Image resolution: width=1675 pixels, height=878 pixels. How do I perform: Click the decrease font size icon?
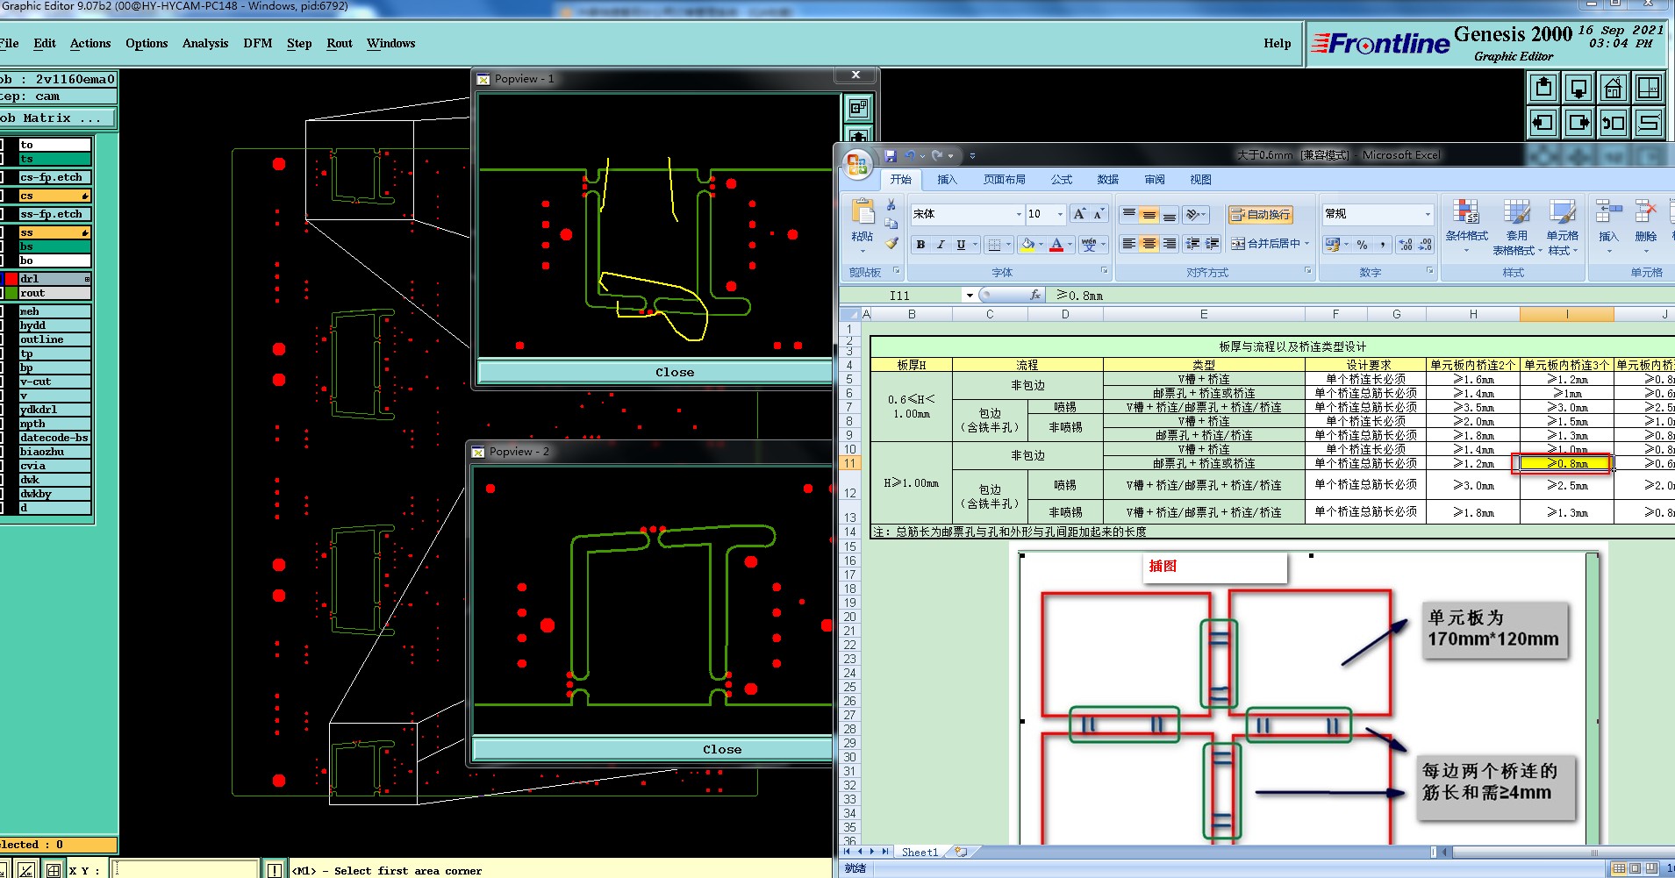click(x=1099, y=214)
